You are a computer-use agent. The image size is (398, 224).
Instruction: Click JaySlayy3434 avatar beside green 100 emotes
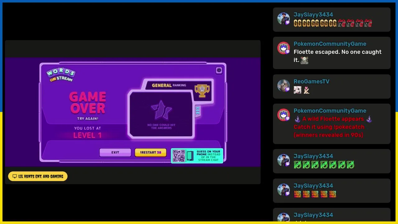(283, 160)
